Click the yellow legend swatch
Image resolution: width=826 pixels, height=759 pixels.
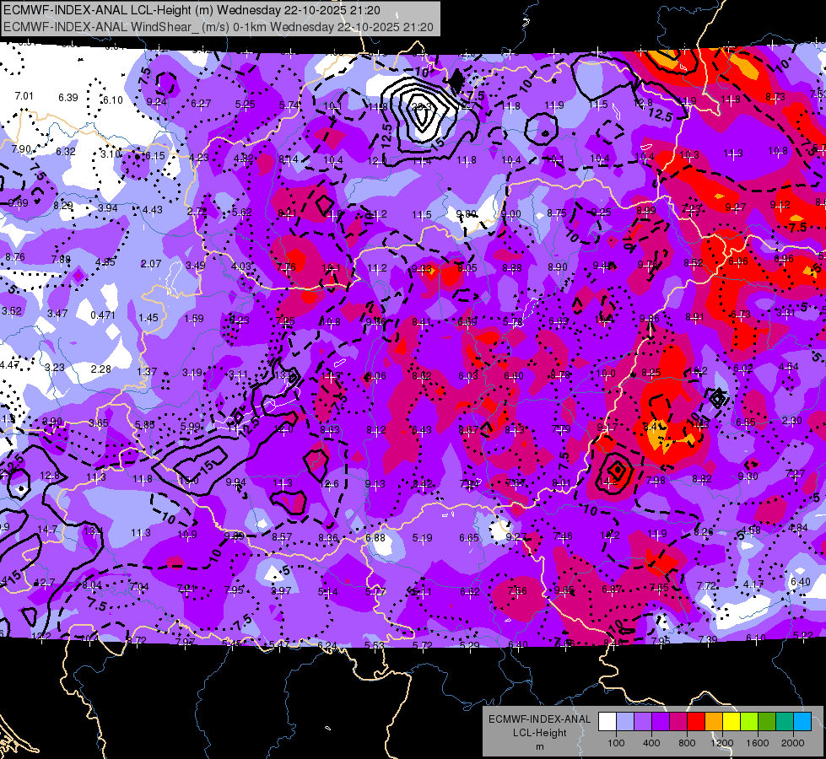[x=732, y=721]
